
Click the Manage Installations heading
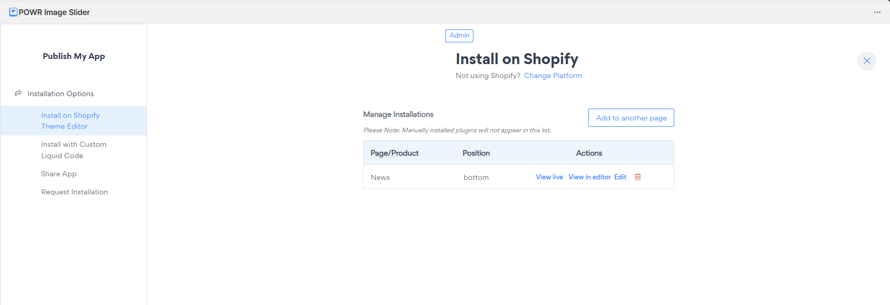[x=398, y=114]
